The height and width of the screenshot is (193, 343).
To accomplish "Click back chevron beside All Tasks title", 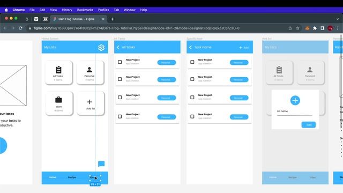I will coord(118,47).
